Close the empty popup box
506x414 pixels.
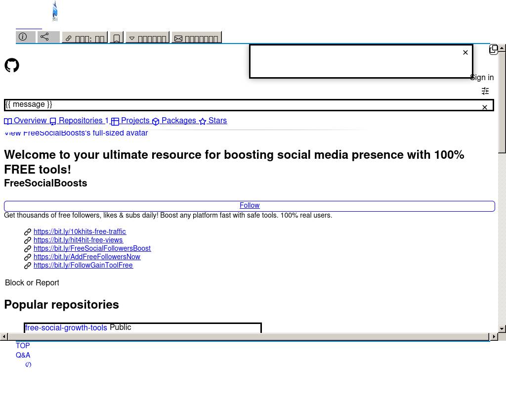point(465,52)
